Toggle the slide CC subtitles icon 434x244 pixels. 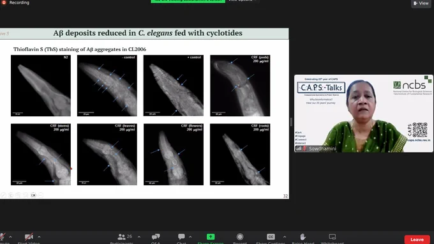coord(33,195)
